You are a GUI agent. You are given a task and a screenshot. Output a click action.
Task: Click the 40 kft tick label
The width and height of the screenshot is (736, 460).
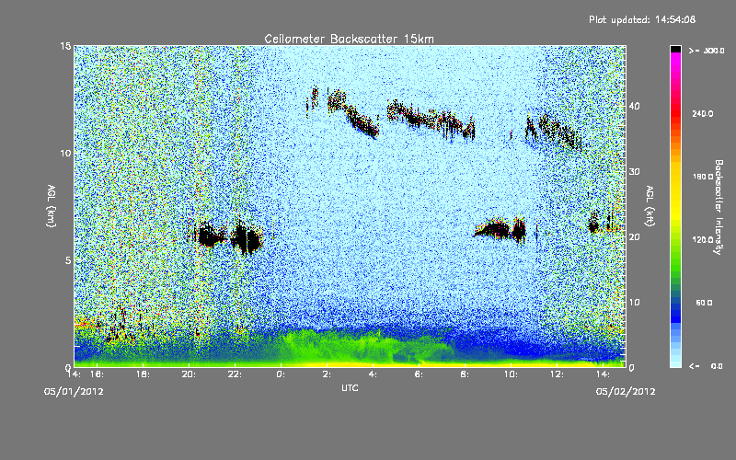(x=634, y=107)
